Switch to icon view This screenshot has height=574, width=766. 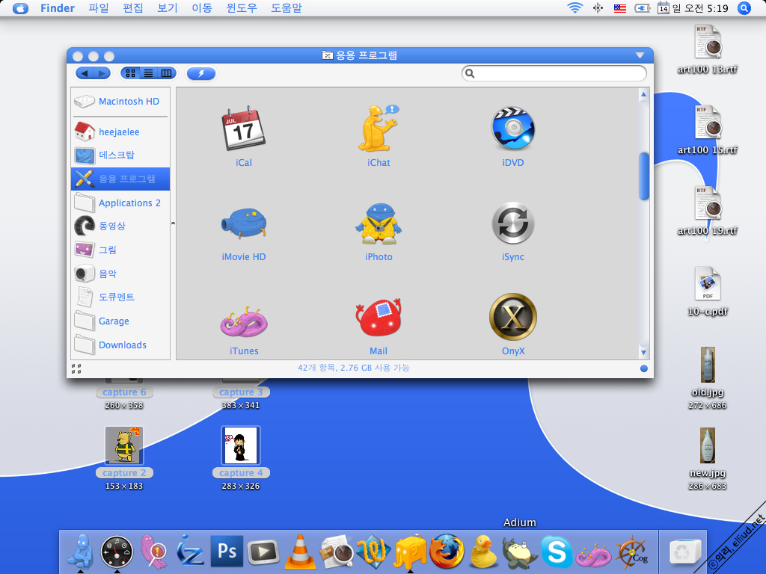tap(130, 73)
